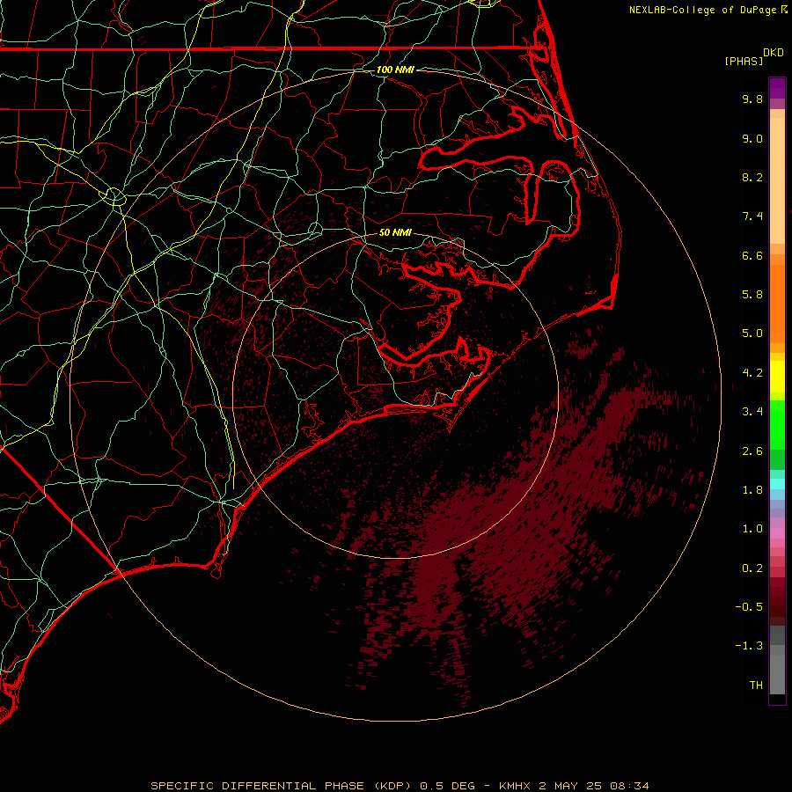Screen dimensions: 792x792
Task: Select the -0.5 legend value
Action: 749,607
